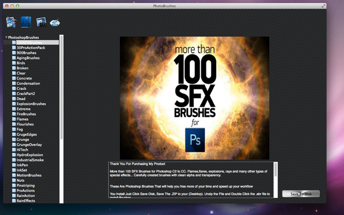Click the Save To Disk button

pyautogui.click(x=301, y=194)
